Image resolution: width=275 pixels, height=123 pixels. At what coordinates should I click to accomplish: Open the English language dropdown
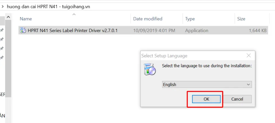tap(207, 85)
